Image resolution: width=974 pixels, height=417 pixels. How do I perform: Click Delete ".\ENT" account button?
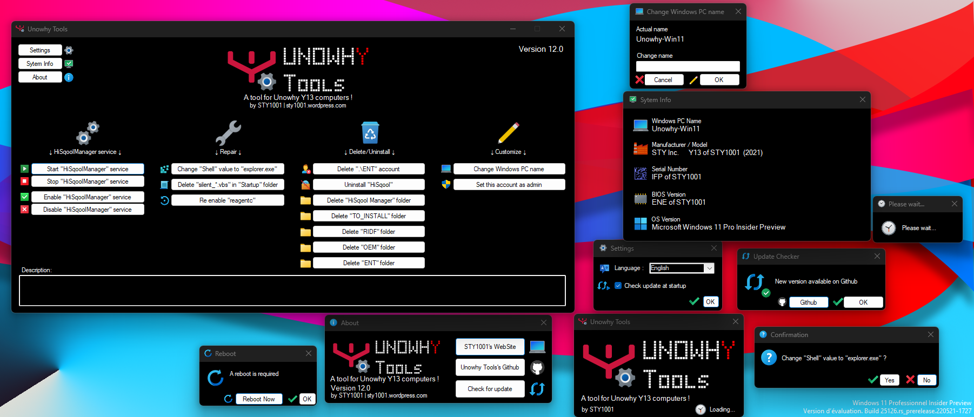click(x=369, y=169)
